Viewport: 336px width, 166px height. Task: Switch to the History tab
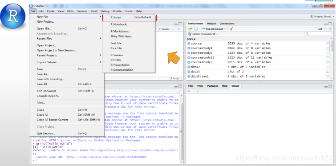(211, 24)
